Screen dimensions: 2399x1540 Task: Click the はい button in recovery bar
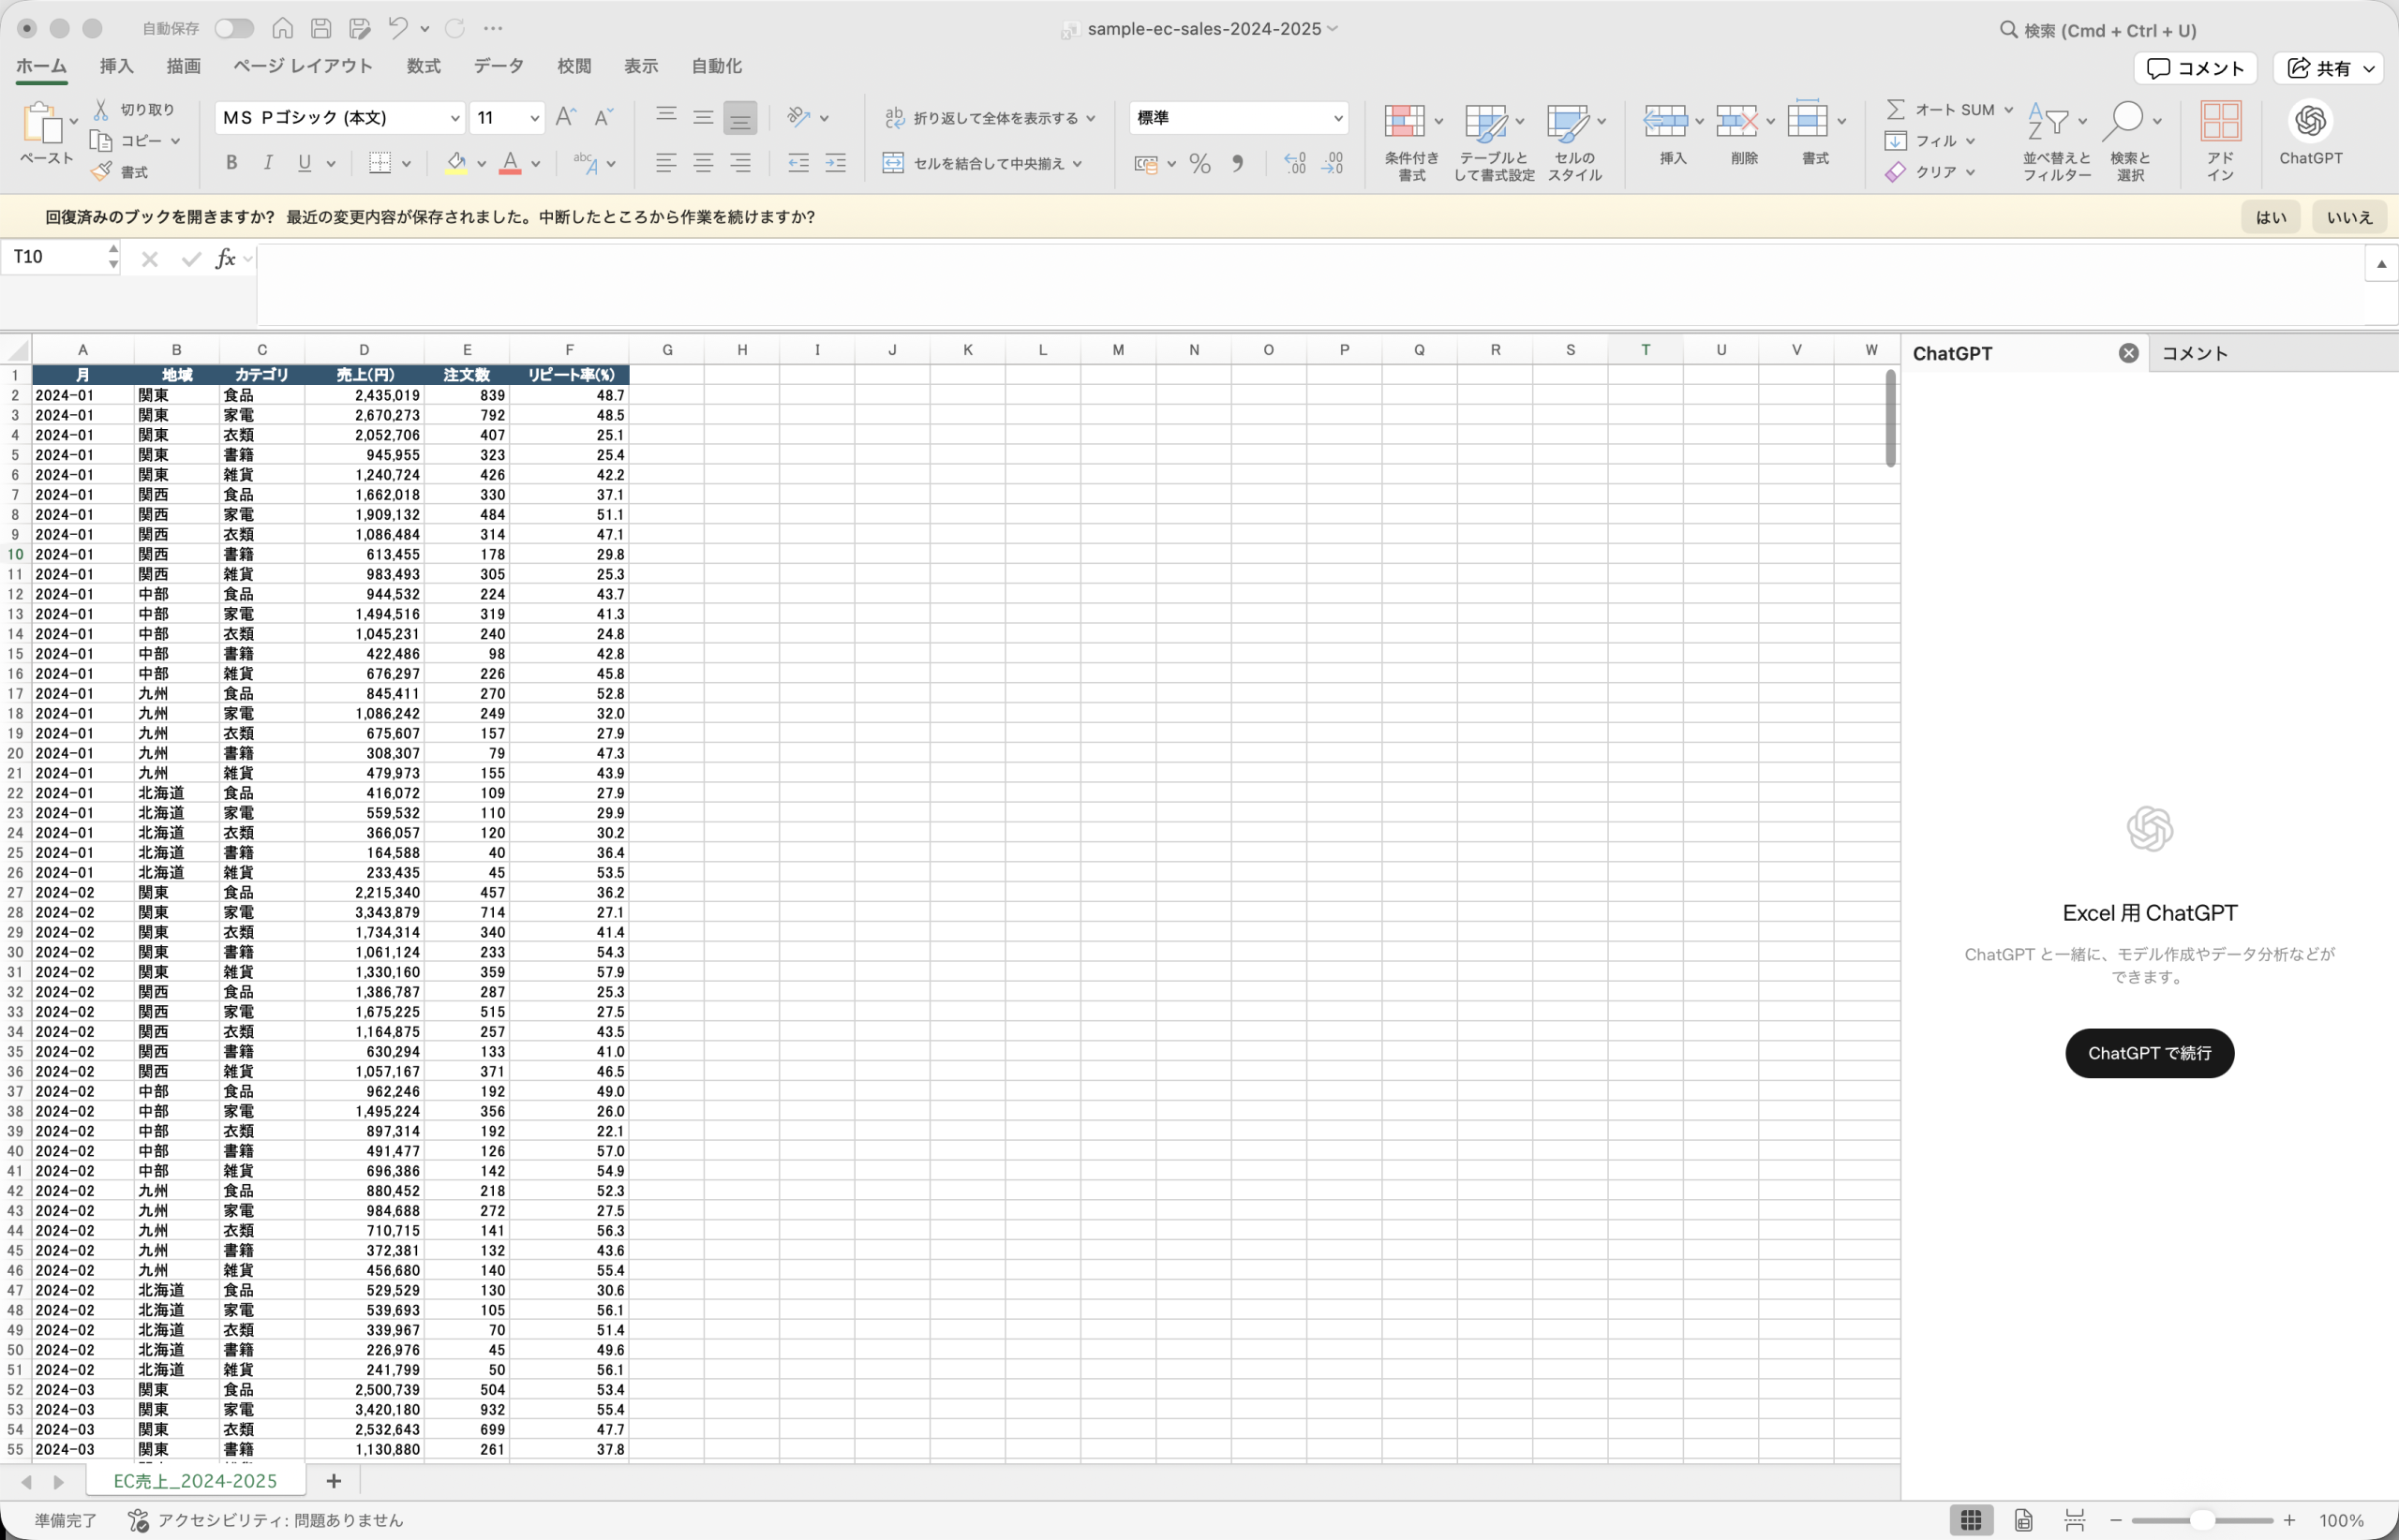(x=2270, y=217)
